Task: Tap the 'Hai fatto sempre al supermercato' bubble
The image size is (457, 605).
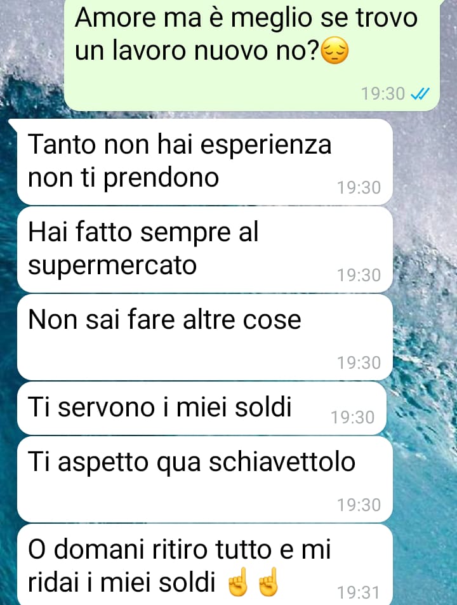Action: point(205,249)
